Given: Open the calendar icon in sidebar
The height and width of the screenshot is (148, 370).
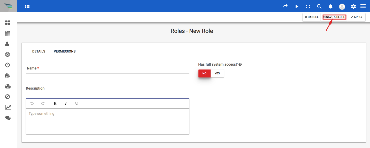Looking at the screenshot, I should (8, 33).
